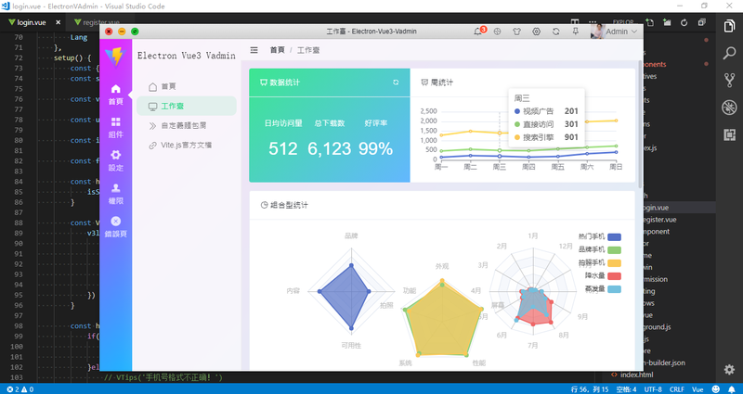Open the VS Code editor more actions ellipsis
The height and width of the screenshot is (394, 743).
[593, 21]
